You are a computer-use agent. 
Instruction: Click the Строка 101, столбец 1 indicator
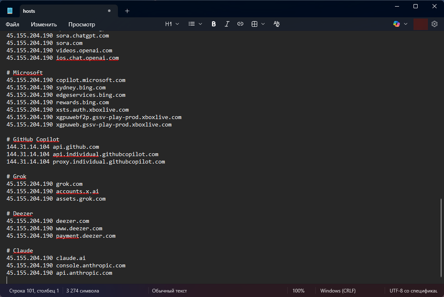tap(34, 291)
